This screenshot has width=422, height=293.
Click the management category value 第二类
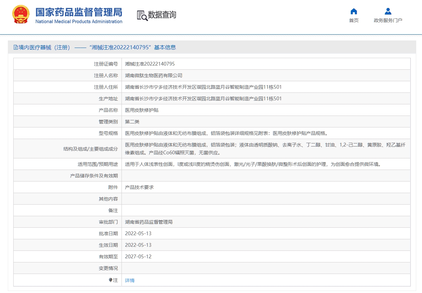(x=132, y=122)
